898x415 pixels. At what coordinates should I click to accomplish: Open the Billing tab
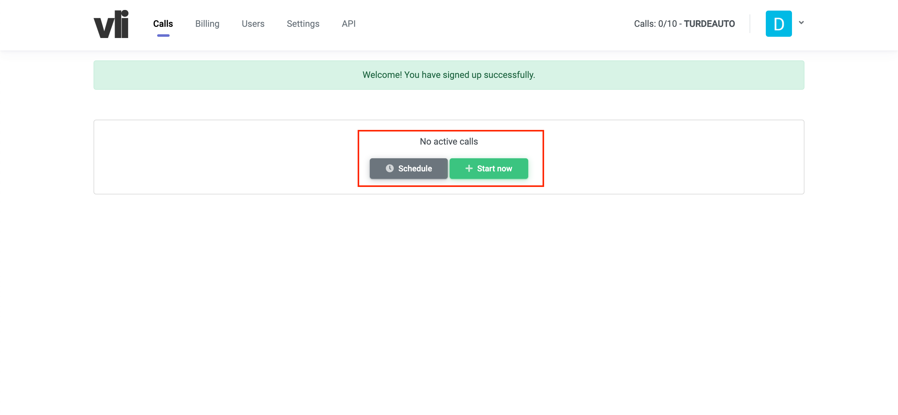pyautogui.click(x=207, y=24)
